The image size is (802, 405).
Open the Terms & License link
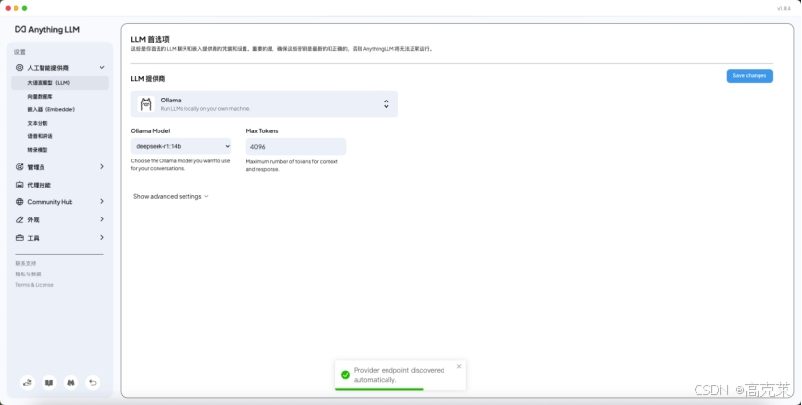34,285
